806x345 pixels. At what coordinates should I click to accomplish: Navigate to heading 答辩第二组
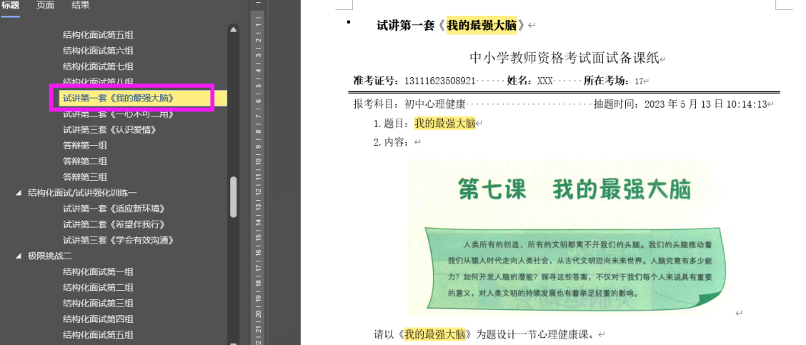84,161
